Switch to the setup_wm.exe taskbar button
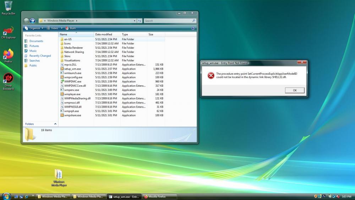 (124, 196)
